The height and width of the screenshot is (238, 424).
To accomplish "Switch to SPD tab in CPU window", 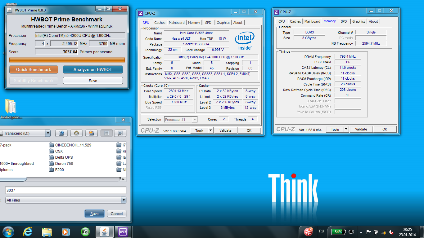I will (x=208, y=23).
